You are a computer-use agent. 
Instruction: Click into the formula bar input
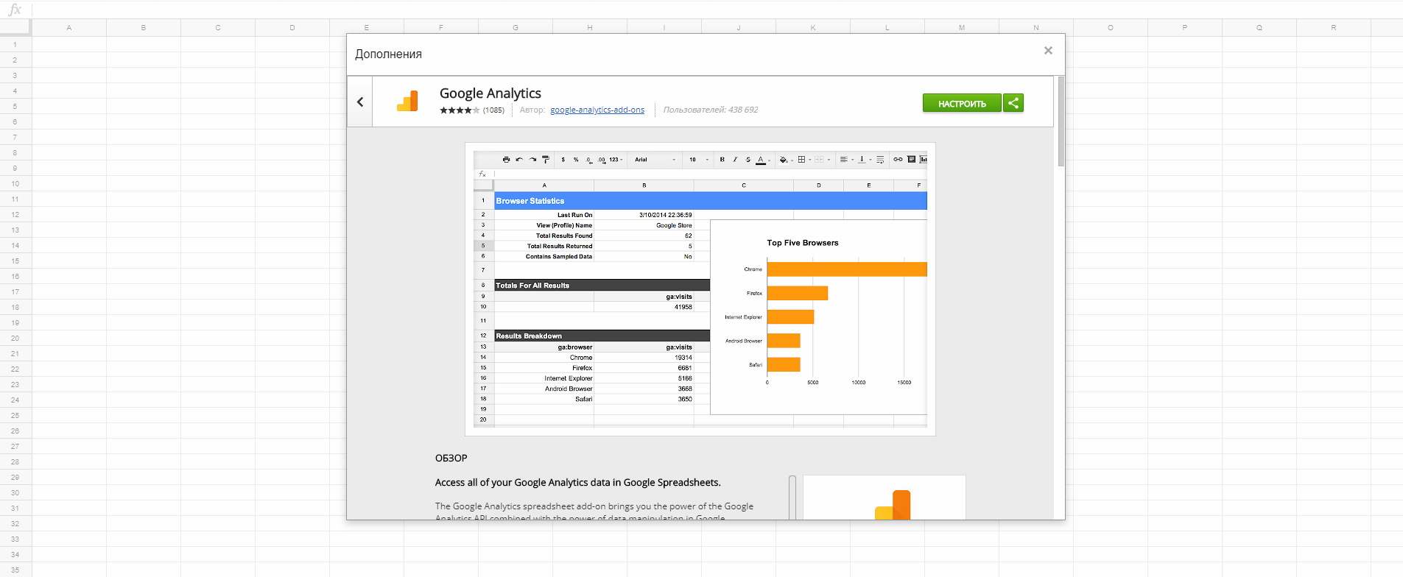pyautogui.click(x=716, y=10)
